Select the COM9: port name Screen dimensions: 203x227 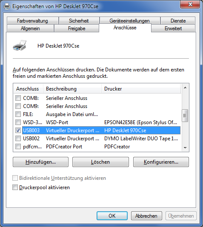tap(31, 106)
